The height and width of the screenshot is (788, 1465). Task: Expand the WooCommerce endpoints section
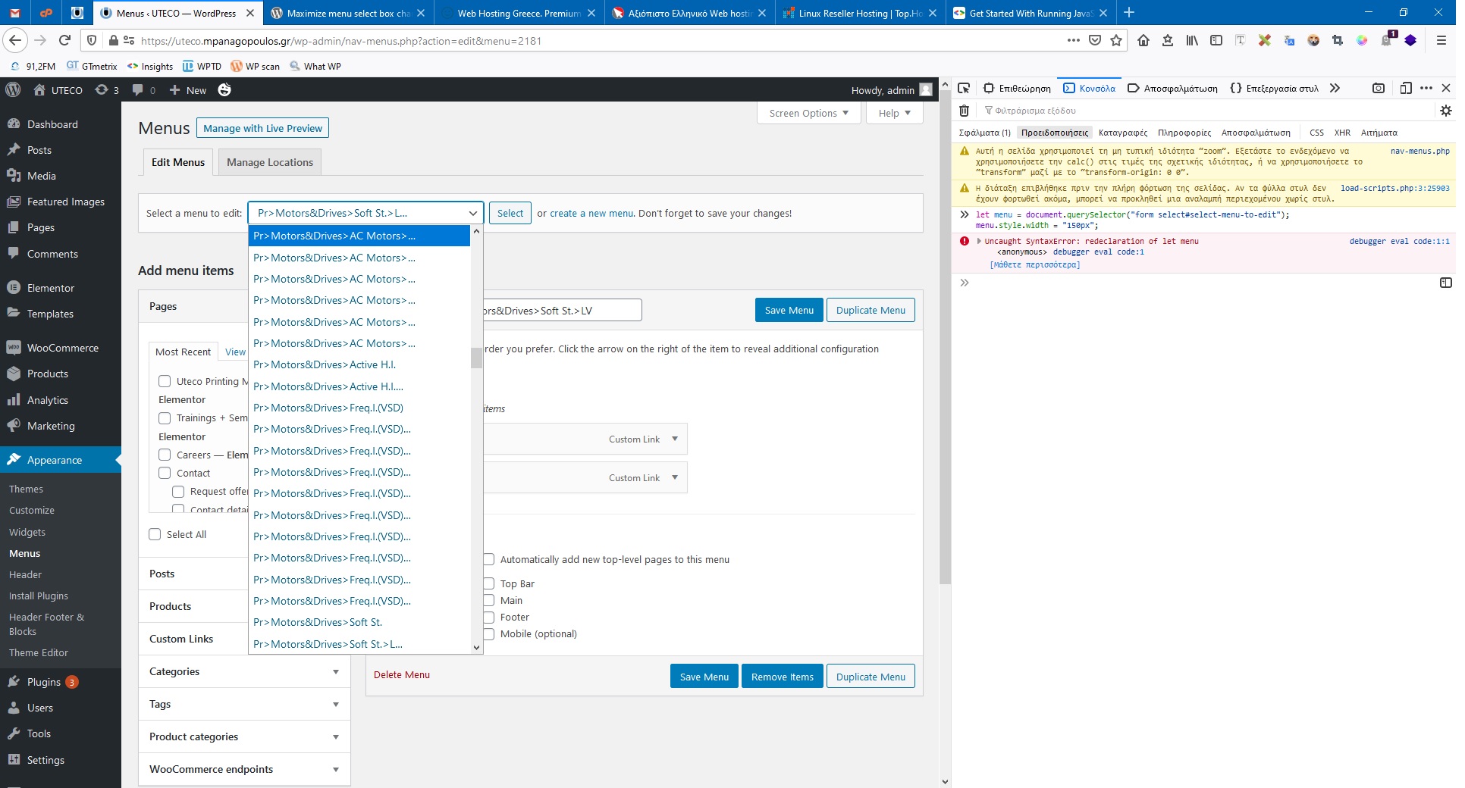244,769
